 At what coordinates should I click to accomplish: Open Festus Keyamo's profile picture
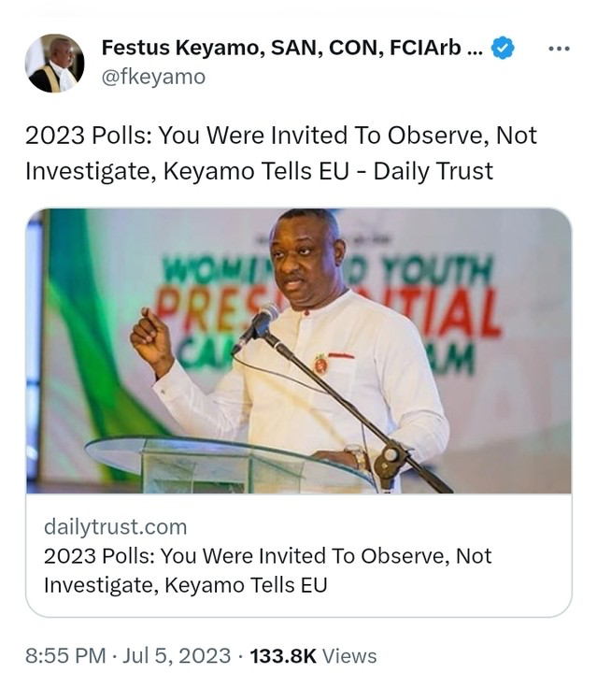pos(55,63)
